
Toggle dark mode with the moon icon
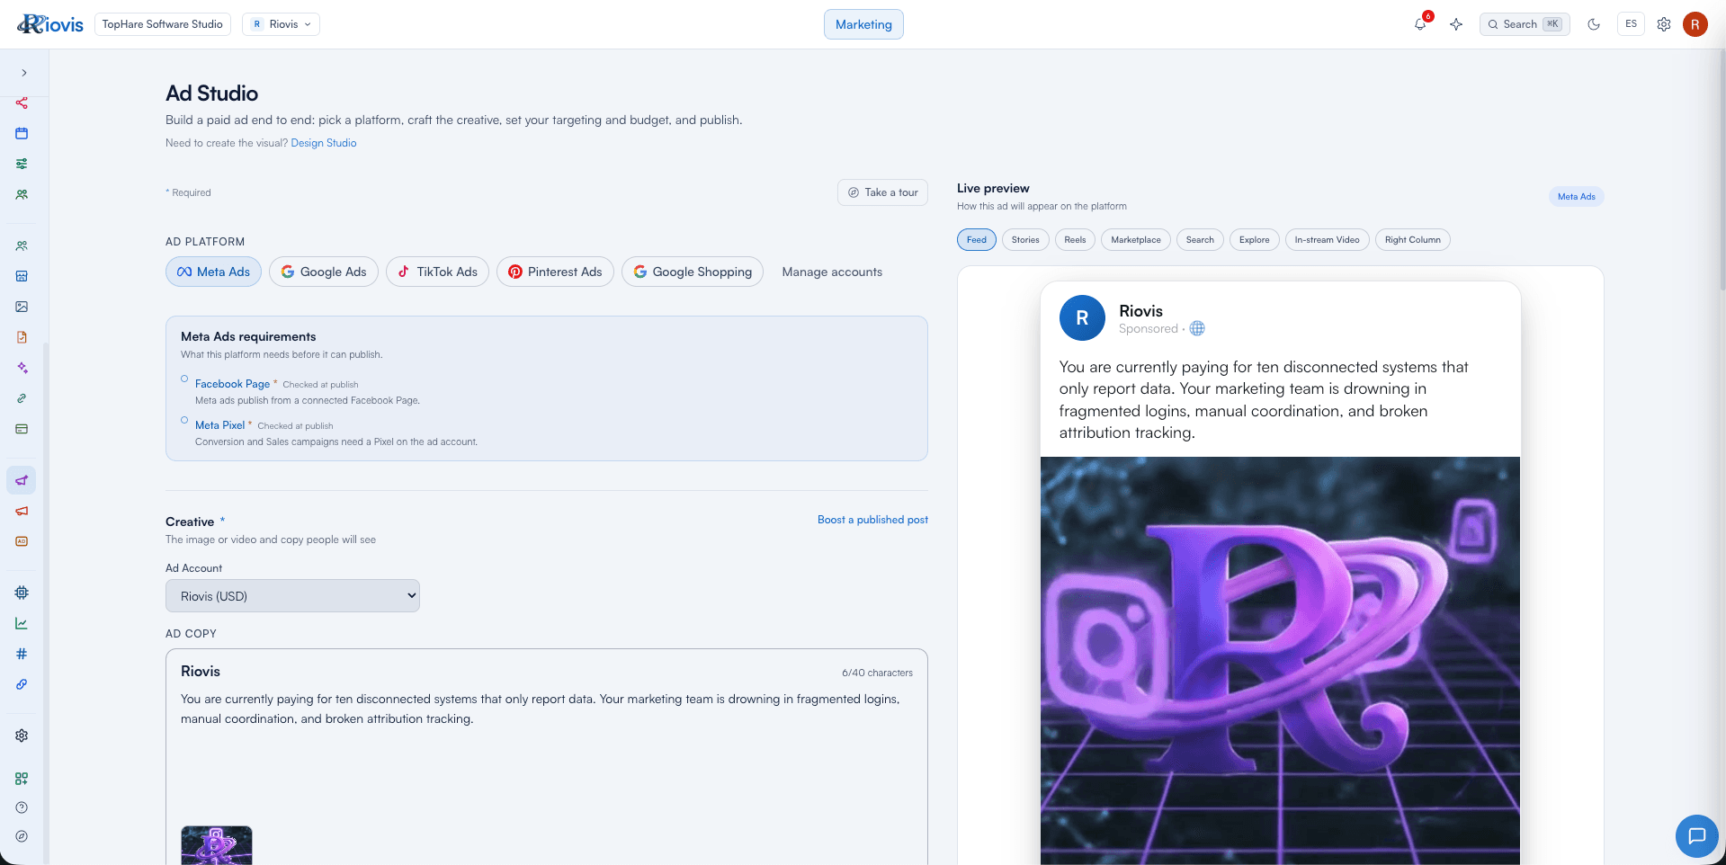tap(1594, 24)
